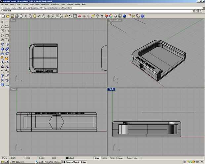Open the Solid menu
The image size is (205, 164).
32,4
